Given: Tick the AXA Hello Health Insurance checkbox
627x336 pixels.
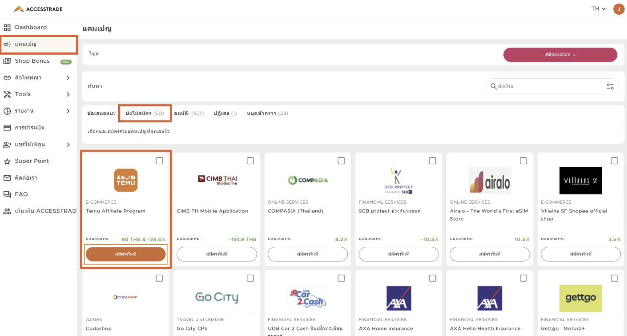Looking at the screenshot, I should tap(523, 278).
